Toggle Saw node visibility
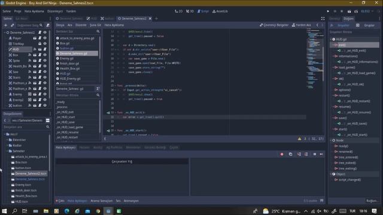The image size is (383, 215). click(x=45, y=72)
